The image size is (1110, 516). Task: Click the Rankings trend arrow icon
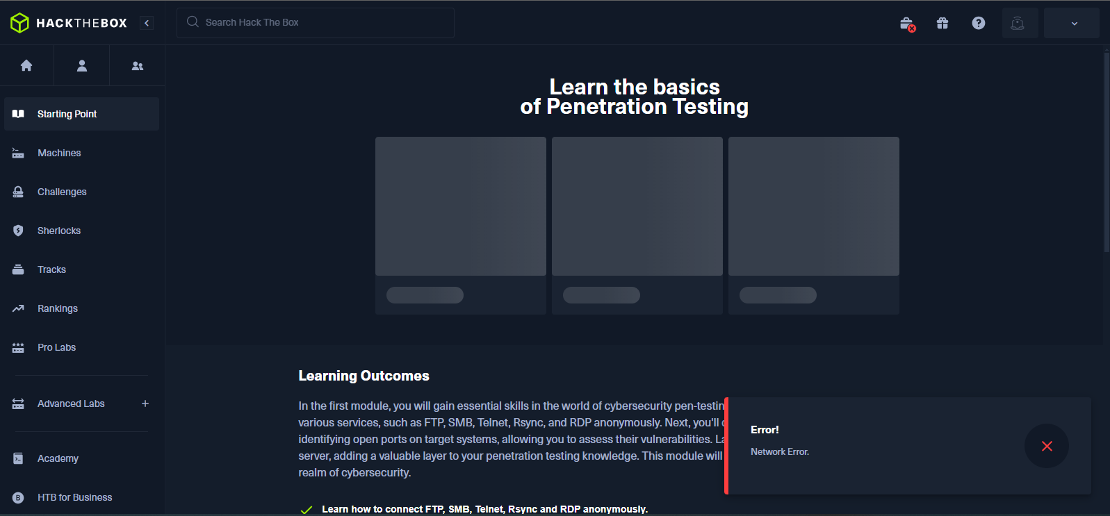pyautogui.click(x=18, y=308)
